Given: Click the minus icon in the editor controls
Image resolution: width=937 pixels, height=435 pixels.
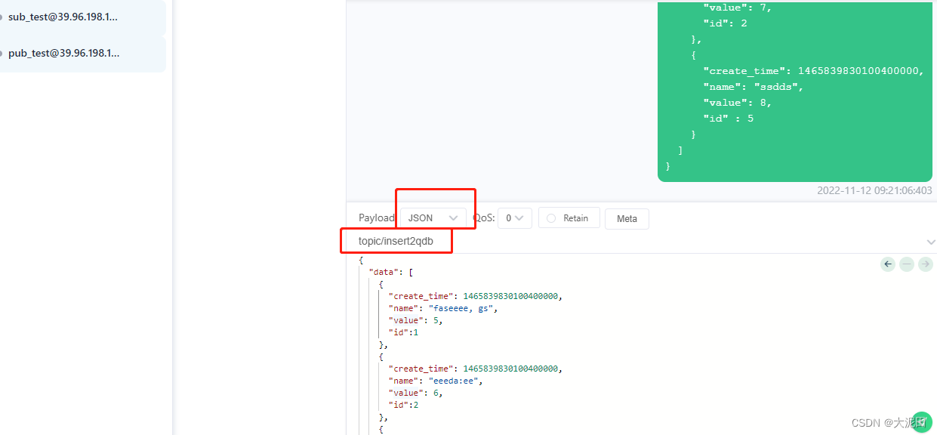Looking at the screenshot, I should pos(906,264).
